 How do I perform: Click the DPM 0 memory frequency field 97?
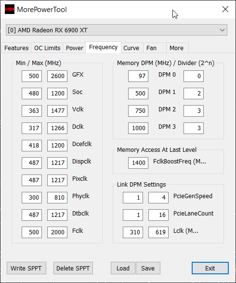(x=138, y=76)
